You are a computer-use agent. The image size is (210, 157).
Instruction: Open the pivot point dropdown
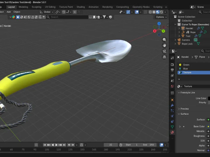pos(58,12)
